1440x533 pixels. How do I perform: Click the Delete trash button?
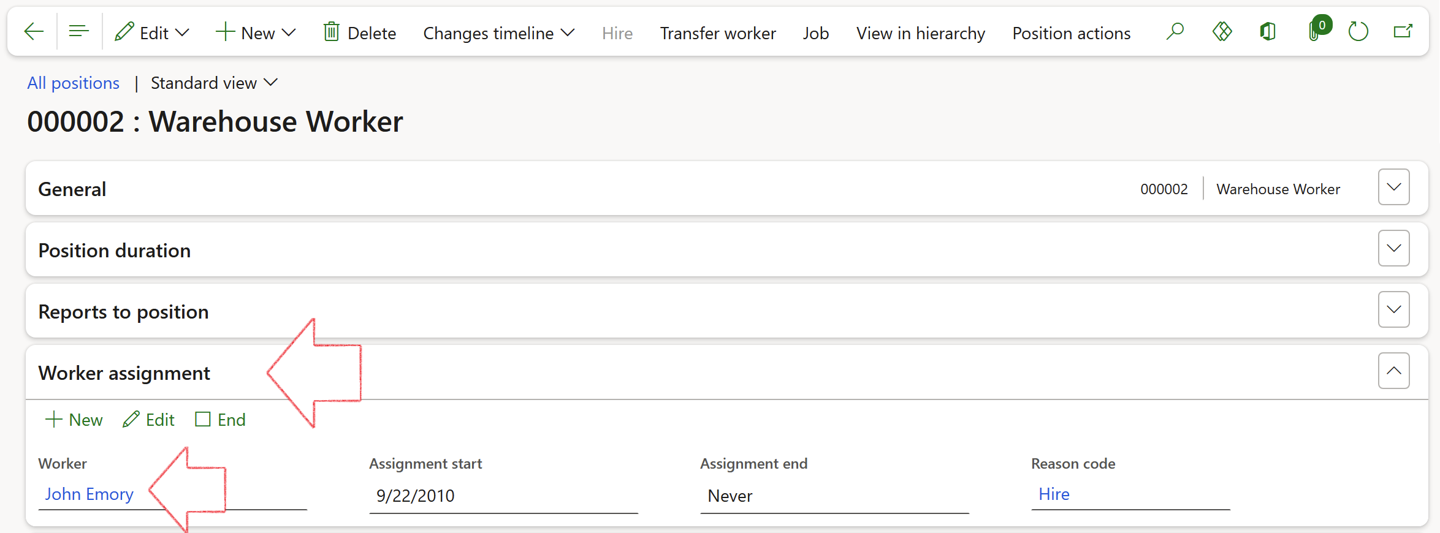click(x=360, y=33)
